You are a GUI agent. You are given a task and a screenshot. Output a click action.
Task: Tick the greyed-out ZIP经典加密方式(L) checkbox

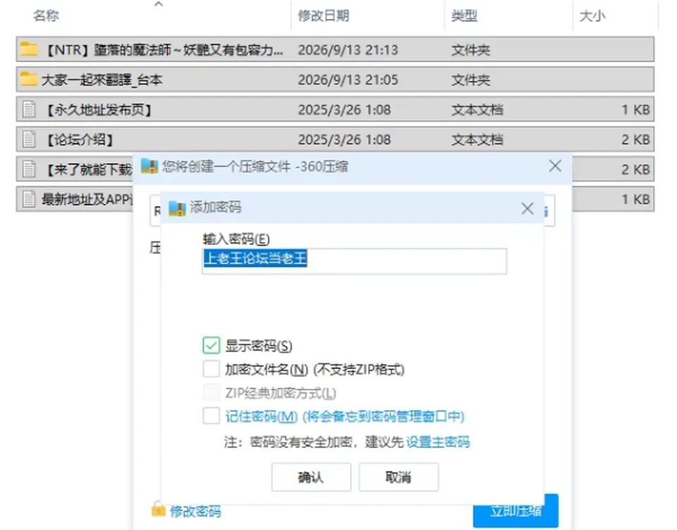point(211,392)
